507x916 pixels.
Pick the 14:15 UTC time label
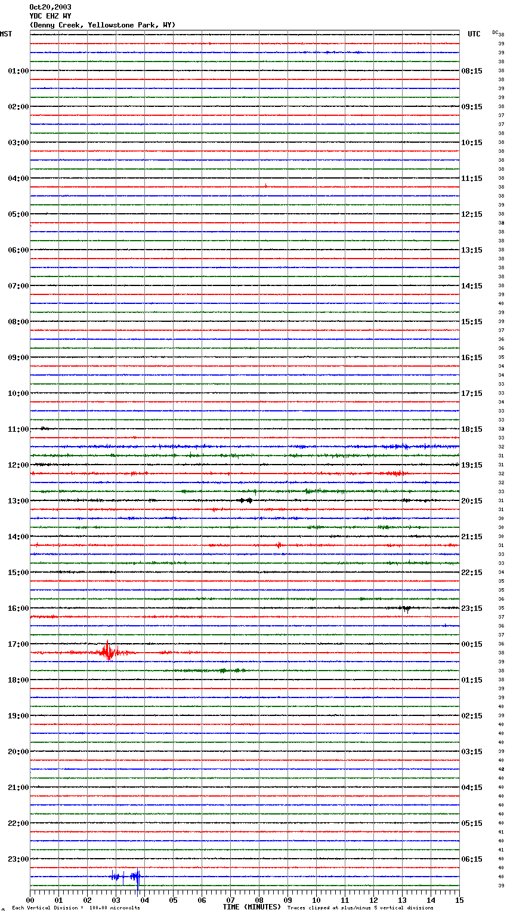click(472, 286)
